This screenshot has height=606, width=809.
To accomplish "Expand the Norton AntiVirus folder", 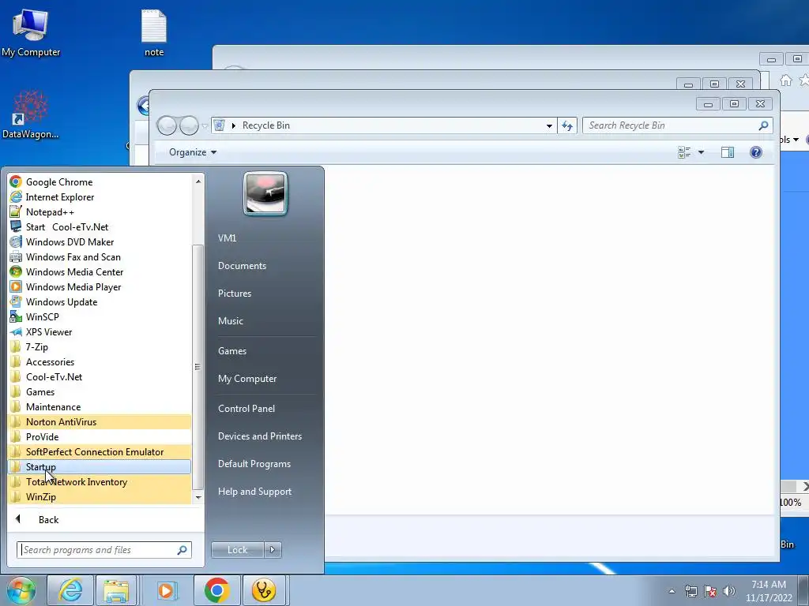I will [x=100, y=421].
